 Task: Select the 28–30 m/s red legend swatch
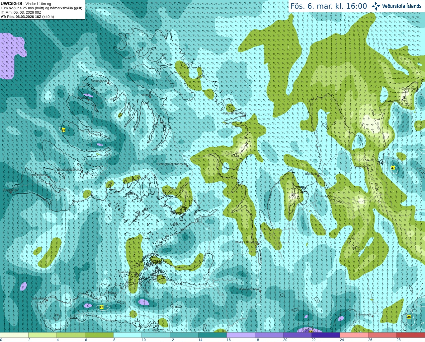coord(411,335)
